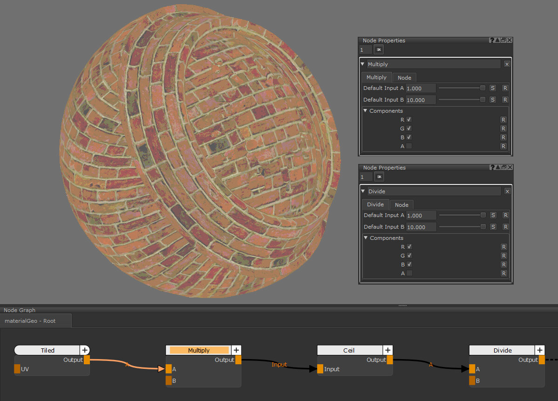The width and height of the screenshot is (558, 401).
Task: Open help in the Divide Node Properties panel
Action: [x=492, y=168]
